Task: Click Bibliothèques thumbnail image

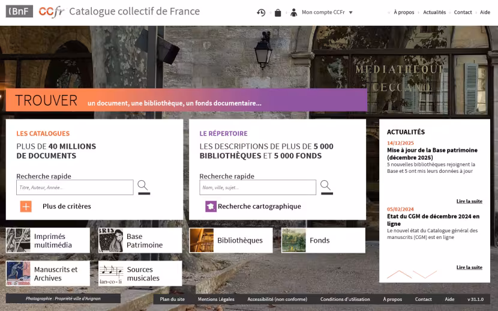Action: coord(202,240)
